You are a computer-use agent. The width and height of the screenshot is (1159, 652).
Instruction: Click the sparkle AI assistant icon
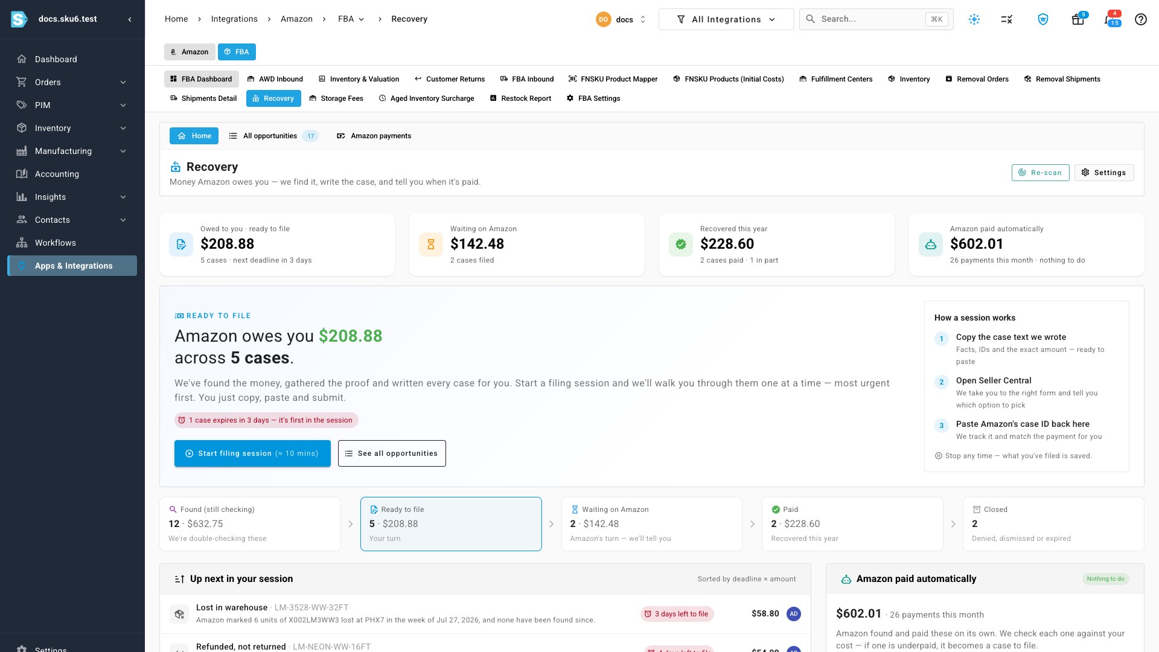click(x=974, y=19)
